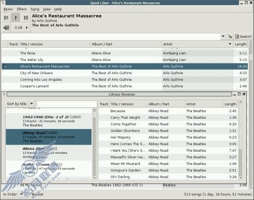Sort main list by Track column
Screen dimensions: 254x200
pyautogui.click(x=13, y=44)
